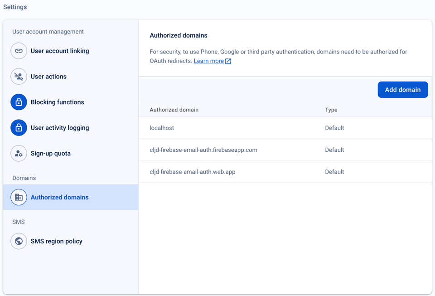435x296 pixels.
Task: Open the Learn more link
Action: pos(209,60)
